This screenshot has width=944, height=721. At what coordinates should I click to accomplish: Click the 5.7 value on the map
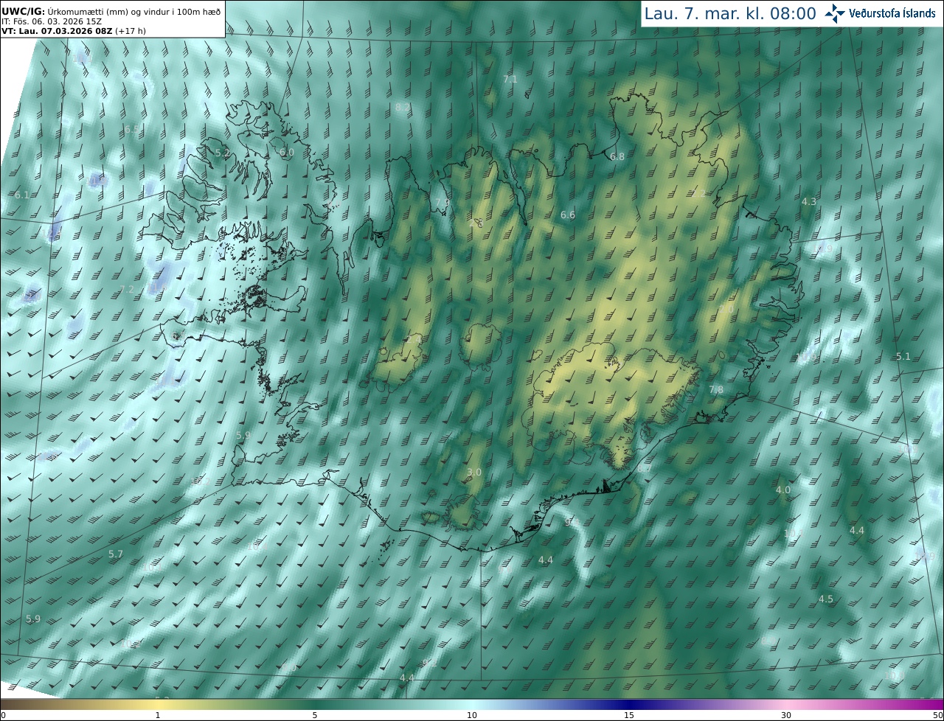tap(116, 554)
